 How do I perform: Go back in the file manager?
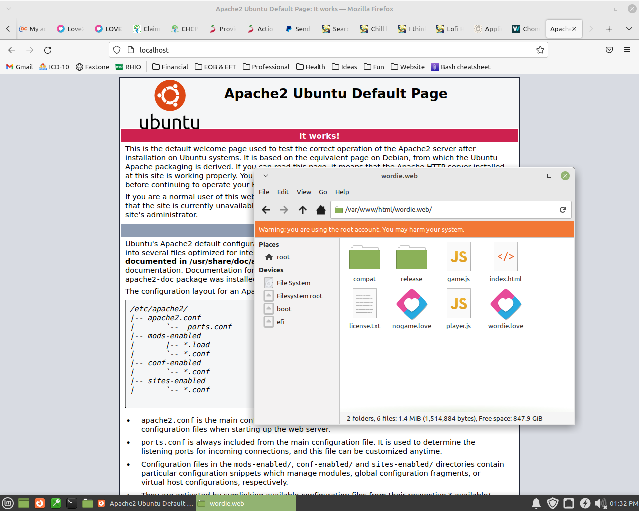pos(266,210)
